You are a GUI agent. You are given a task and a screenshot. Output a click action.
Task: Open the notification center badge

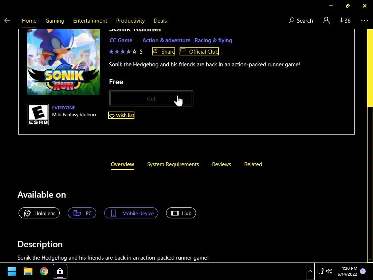pos(363,271)
